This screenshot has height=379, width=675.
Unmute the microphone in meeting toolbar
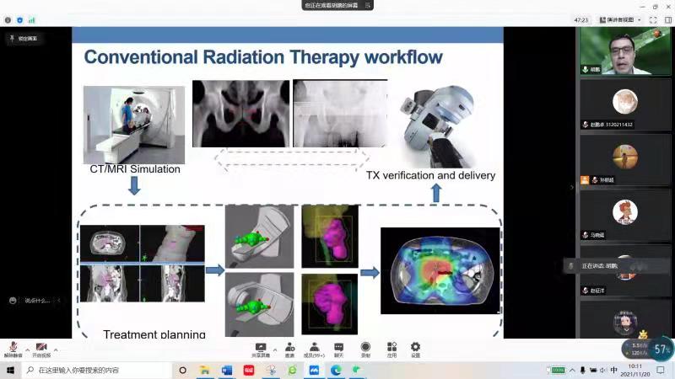tap(13, 347)
